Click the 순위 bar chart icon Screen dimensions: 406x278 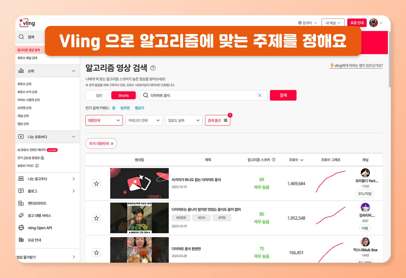(21, 71)
